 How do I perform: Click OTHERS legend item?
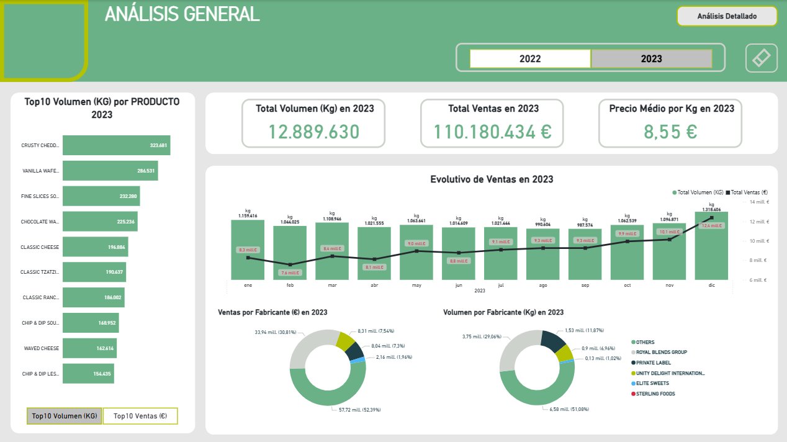tap(642, 342)
